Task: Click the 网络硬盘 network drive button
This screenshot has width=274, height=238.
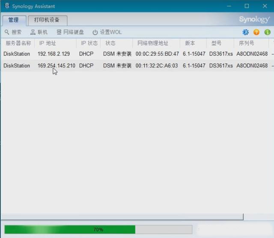Action: coord(70,32)
